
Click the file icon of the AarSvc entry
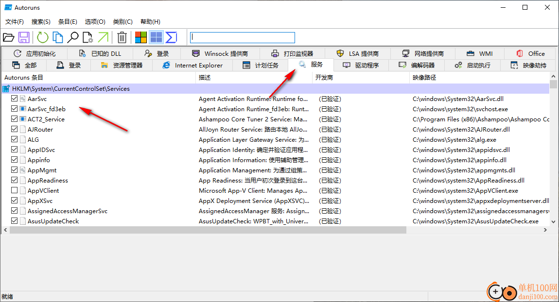click(x=22, y=99)
